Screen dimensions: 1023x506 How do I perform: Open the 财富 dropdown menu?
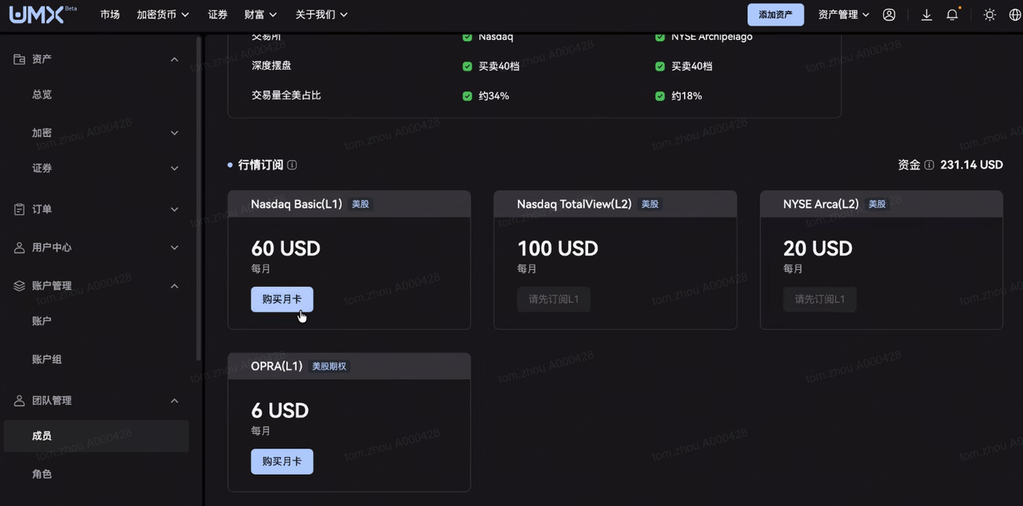pyautogui.click(x=261, y=14)
